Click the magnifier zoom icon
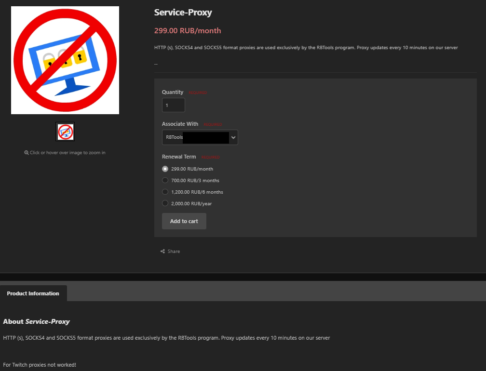Viewport: 486px width, 371px height. tap(27, 153)
